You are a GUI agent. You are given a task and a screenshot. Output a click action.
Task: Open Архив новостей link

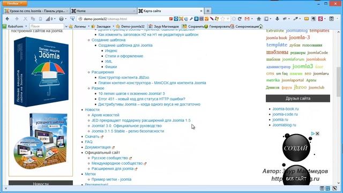[x=106, y=115]
